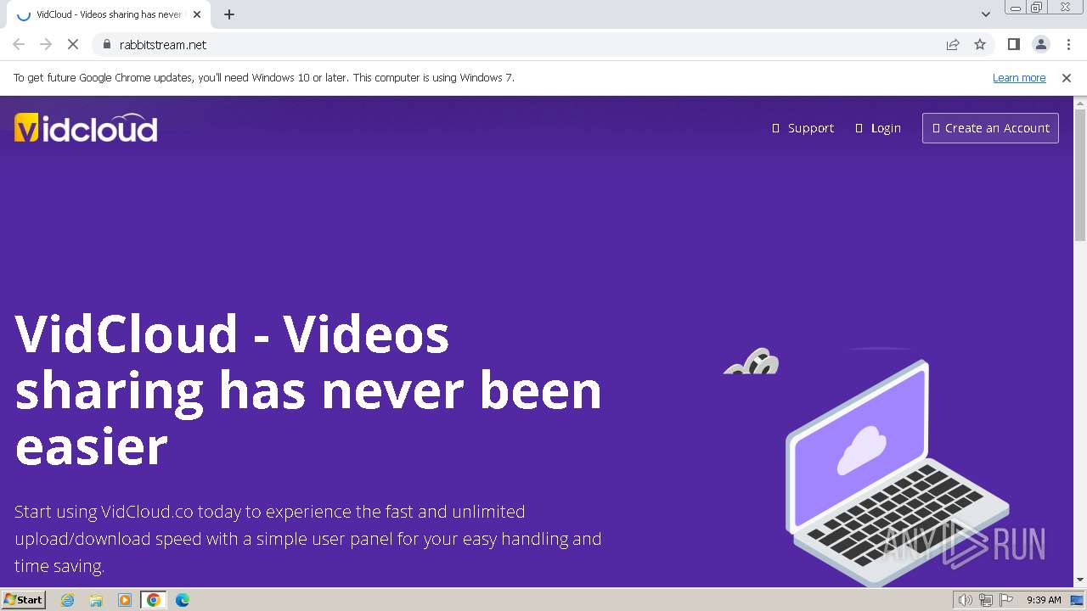The width and height of the screenshot is (1087, 611).
Task: Stop loading the page
Action: click(x=73, y=44)
